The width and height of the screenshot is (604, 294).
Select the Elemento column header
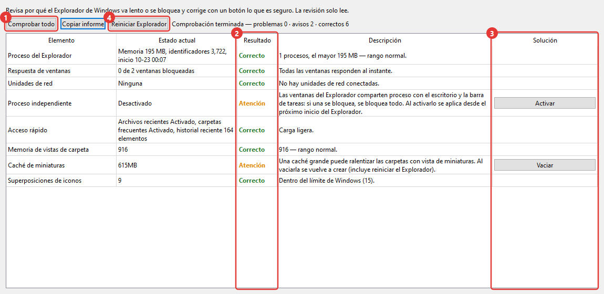point(61,40)
